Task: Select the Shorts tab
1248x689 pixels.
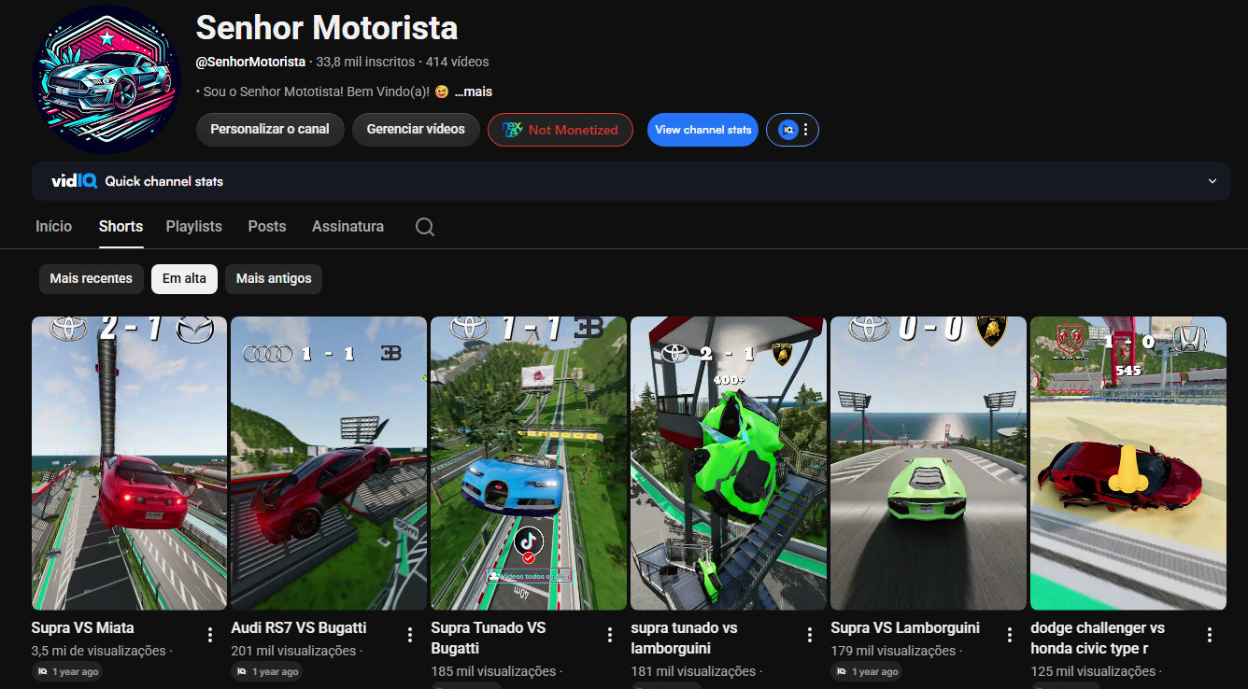Action: tap(121, 227)
